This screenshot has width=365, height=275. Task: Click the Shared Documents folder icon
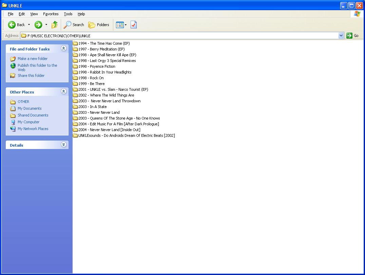pos(13,115)
